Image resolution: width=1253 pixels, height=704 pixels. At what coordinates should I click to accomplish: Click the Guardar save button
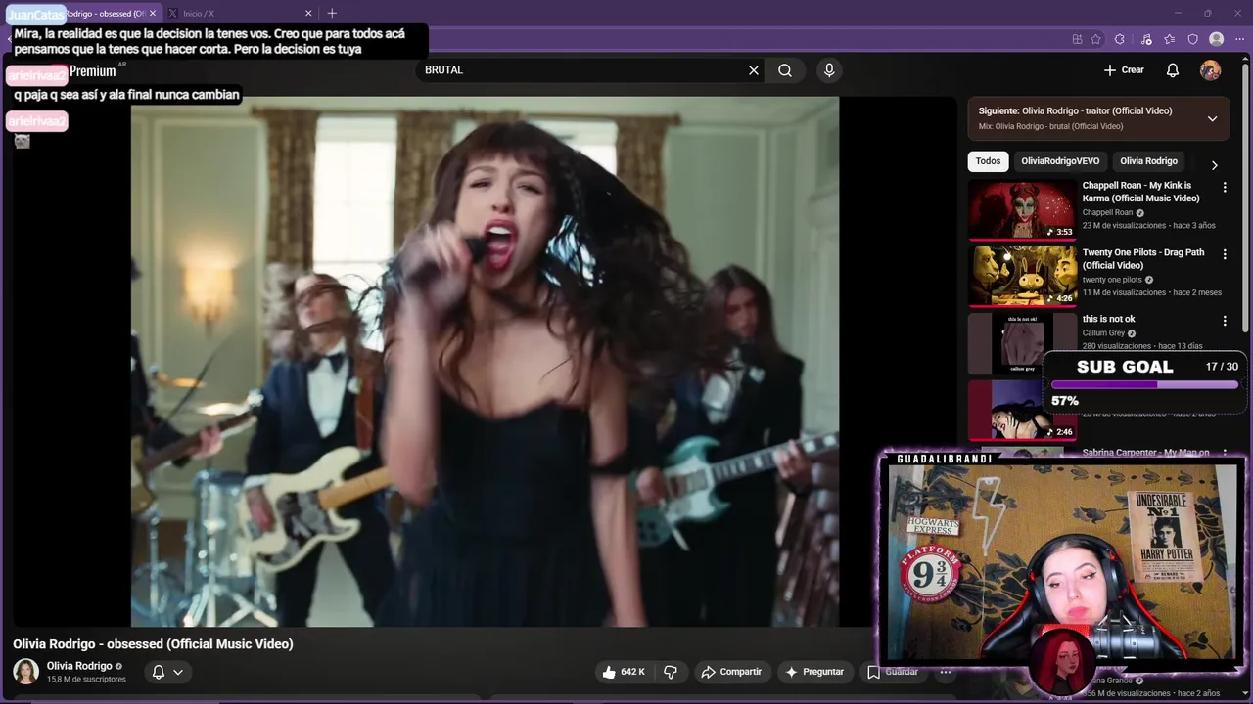[x=893, y=672]
